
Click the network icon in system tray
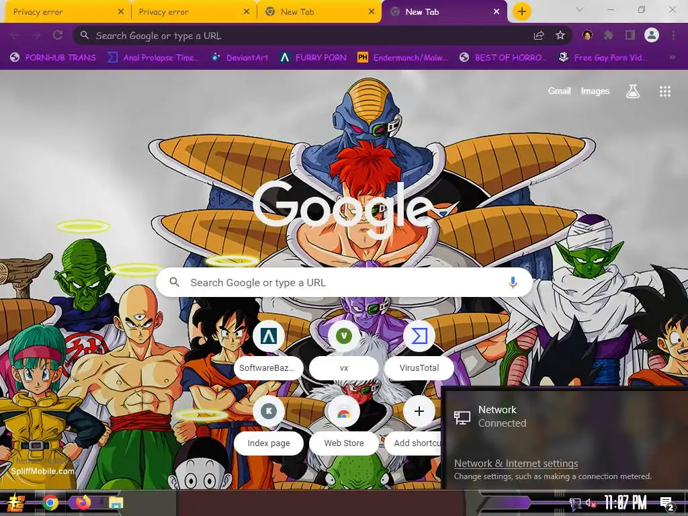click(x=575, y=503)
